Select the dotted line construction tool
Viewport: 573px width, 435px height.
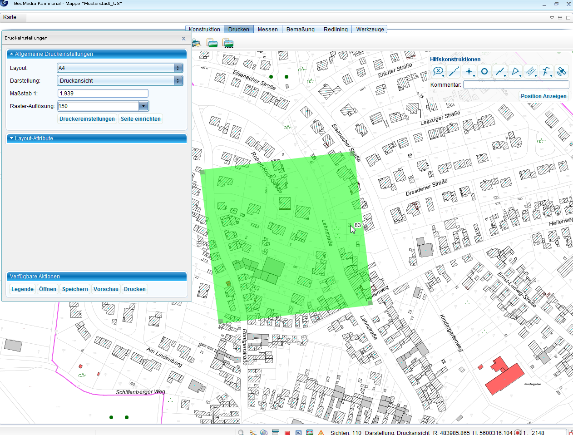(454, 71)
